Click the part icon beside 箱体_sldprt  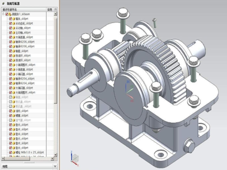(14, 19)
